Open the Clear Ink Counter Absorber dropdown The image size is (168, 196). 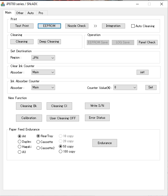pos(43,72)
